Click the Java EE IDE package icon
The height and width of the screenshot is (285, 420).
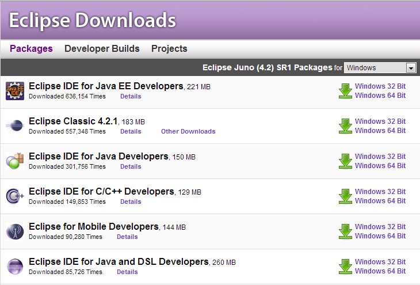point(14,91)
